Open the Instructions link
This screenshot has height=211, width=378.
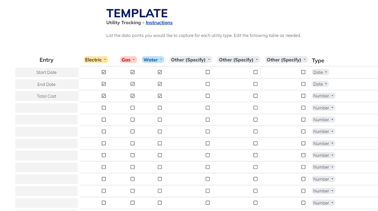click(x=159, y=23)
